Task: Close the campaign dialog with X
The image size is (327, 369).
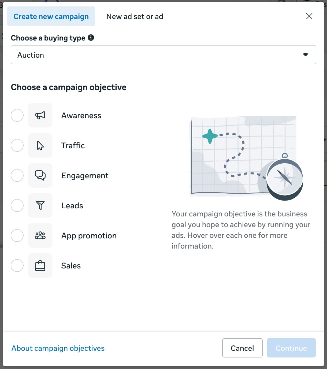Action: coord(309,16)
